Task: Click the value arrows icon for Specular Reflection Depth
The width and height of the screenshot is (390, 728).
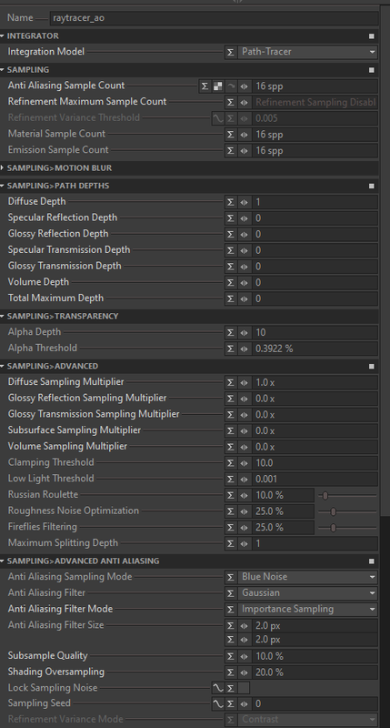Action: 245,218
